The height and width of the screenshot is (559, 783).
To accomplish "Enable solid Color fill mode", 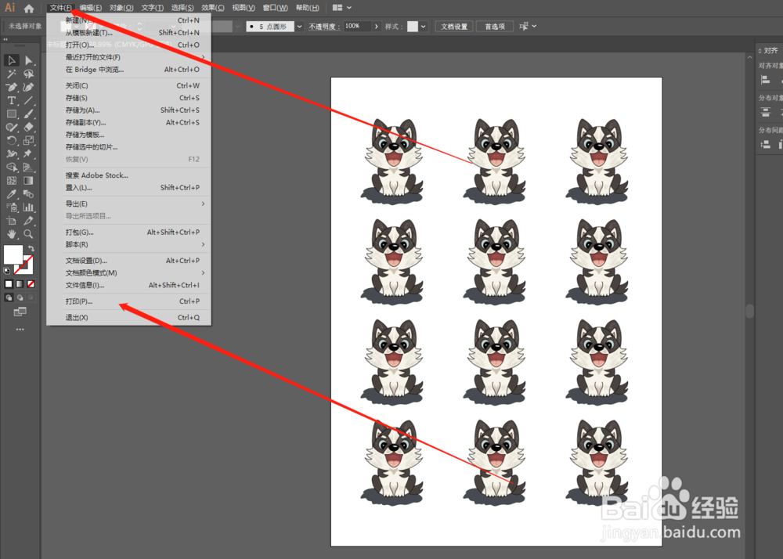I will [x=9, y=284].
